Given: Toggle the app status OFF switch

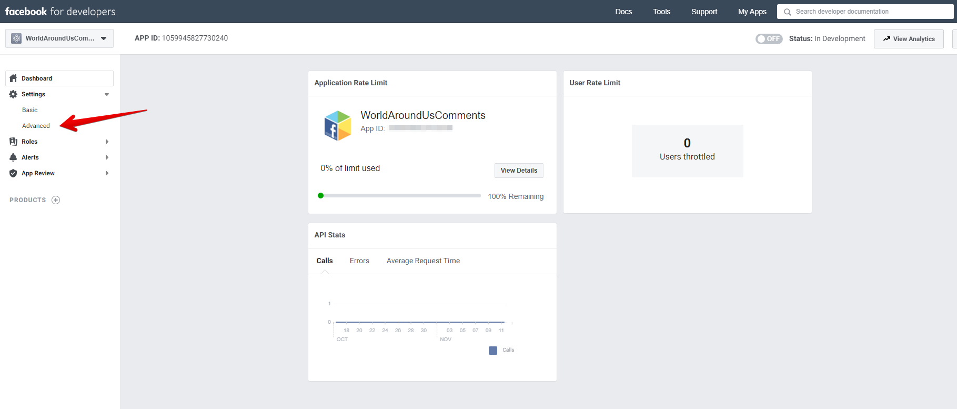Looking at the screenshot, I should pos(769,39).
